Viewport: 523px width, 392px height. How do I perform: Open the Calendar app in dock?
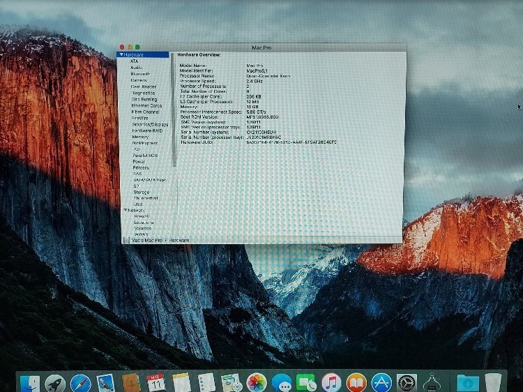point(156,382)
